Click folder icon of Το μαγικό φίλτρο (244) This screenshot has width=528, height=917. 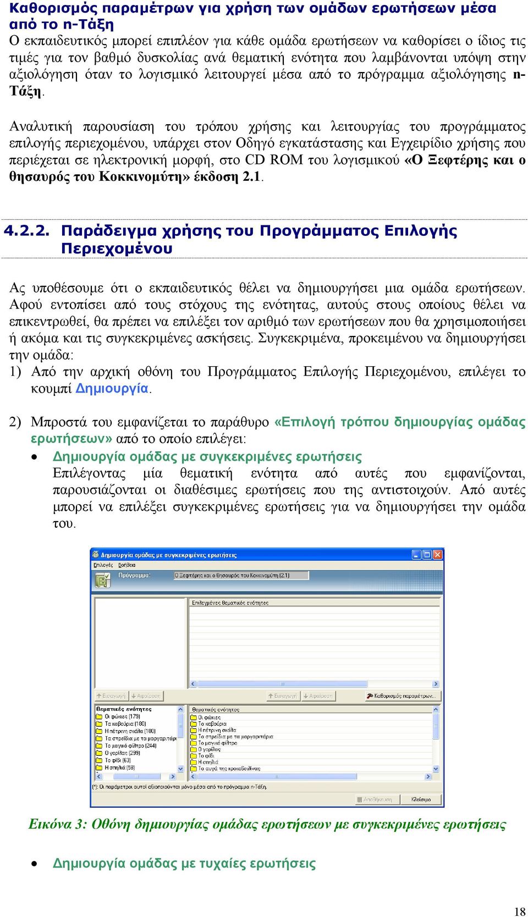click(100, 745)
